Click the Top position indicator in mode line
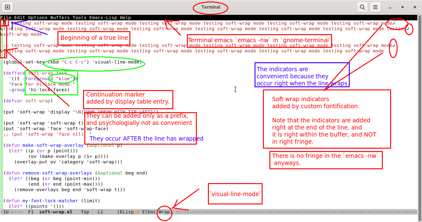Image resolution: width=422 pixels, height=222 pixels. click(x=85, y=212)
